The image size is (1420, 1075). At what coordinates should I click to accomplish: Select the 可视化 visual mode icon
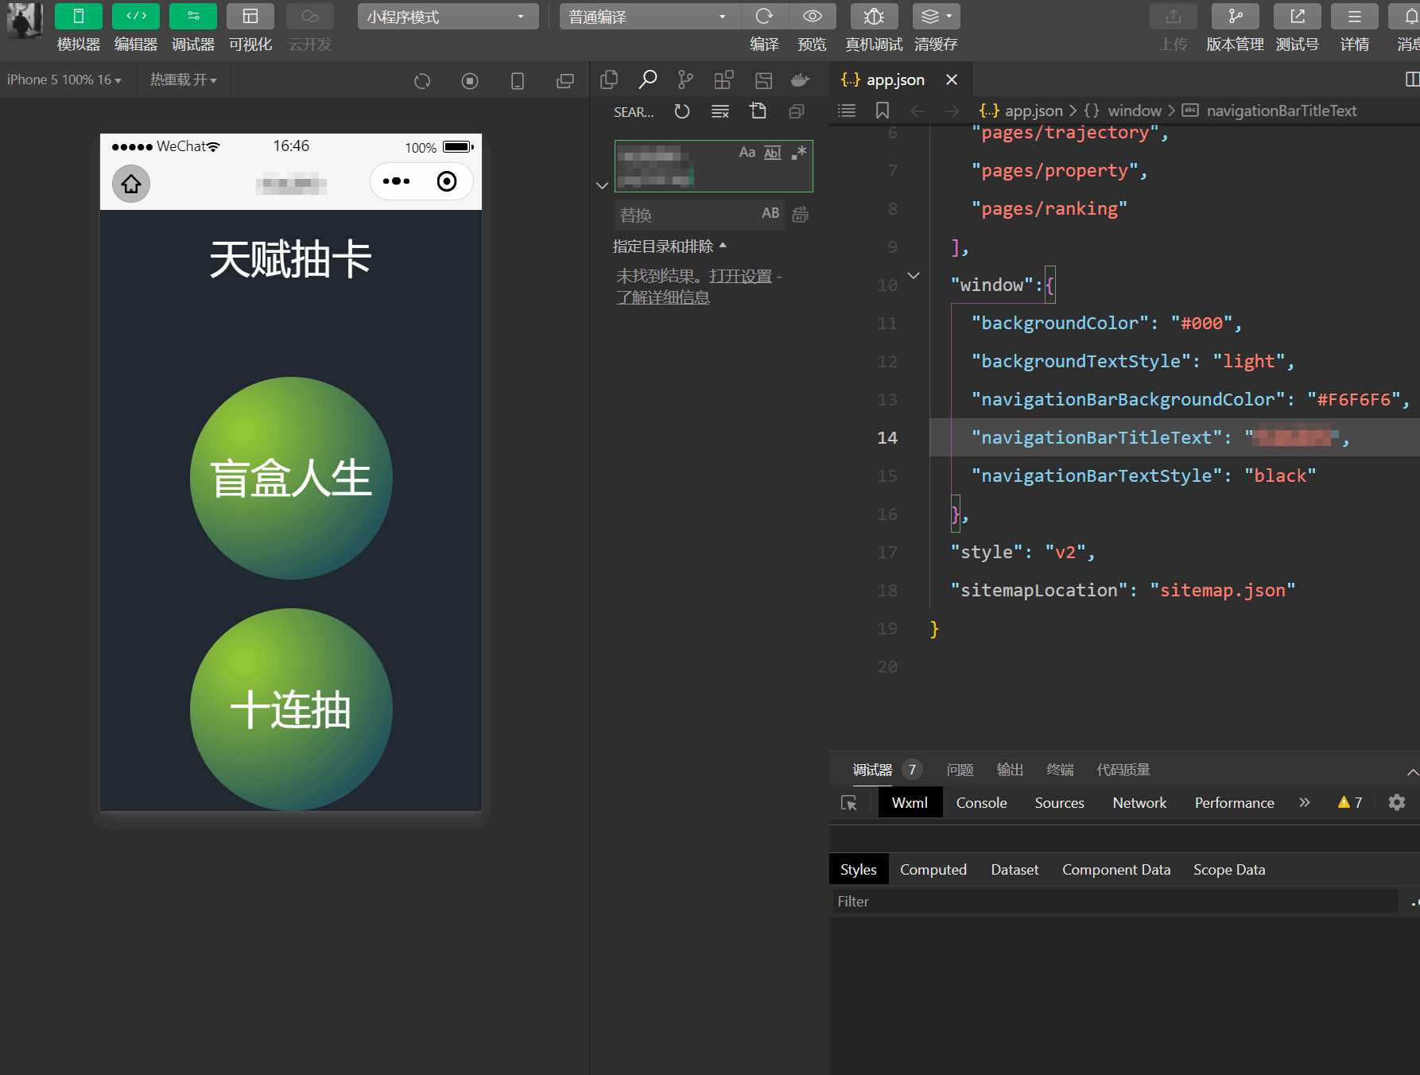[250, 16]
